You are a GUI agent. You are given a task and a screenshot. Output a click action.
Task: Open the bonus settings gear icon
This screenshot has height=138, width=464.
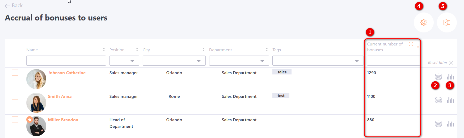click(x=424, y=23)
